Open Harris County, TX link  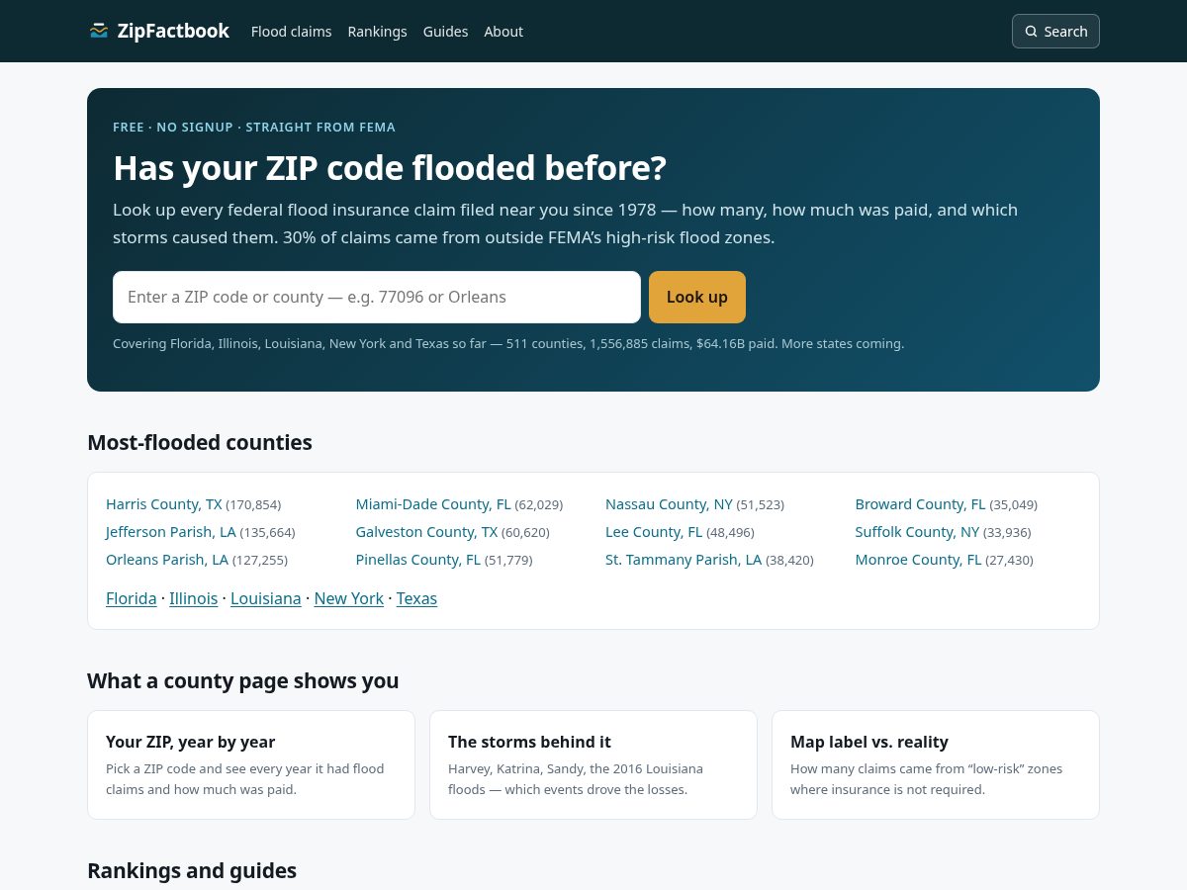pos(164,504)
